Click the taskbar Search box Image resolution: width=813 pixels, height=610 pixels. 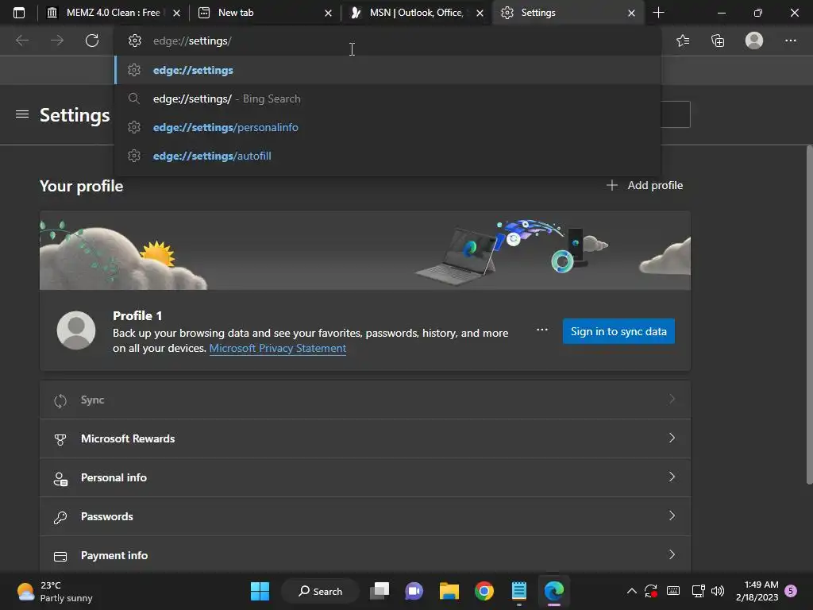point(320,591)
